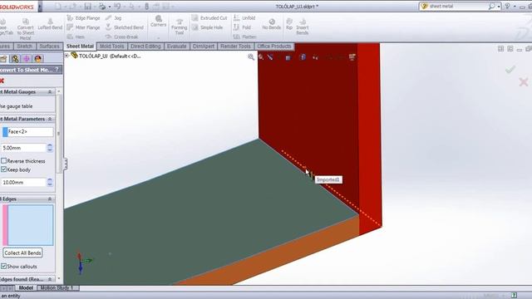Switch to the DimXpert tab
This screenshot has width=532, height=299.
[203, 47]
